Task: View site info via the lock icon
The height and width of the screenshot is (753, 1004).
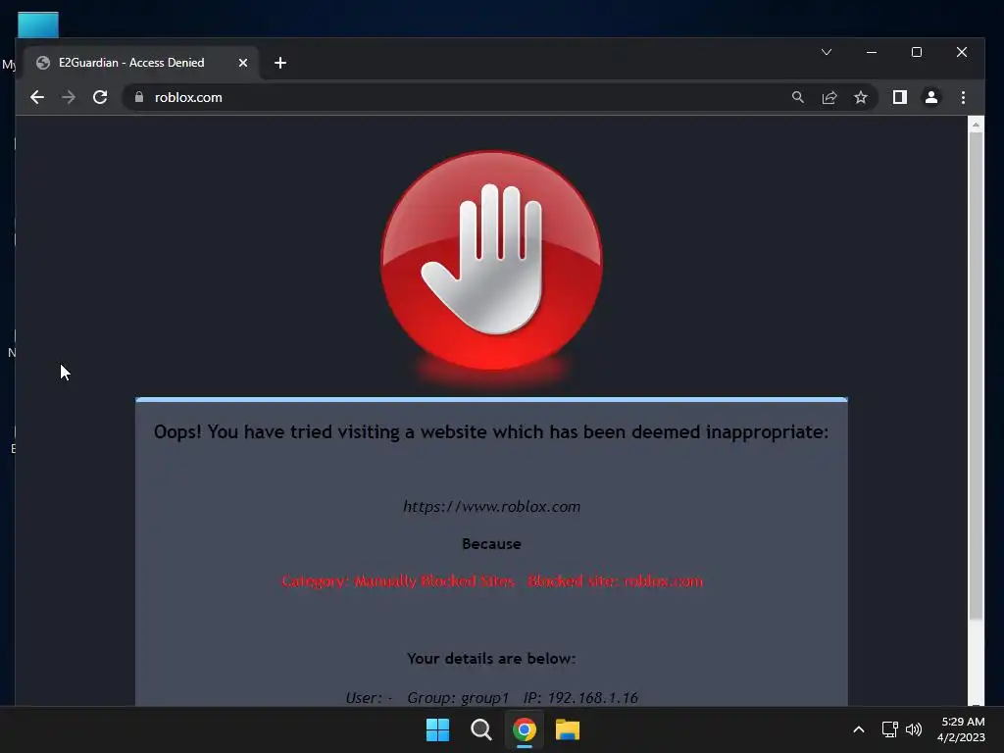Action: point(139,97)
